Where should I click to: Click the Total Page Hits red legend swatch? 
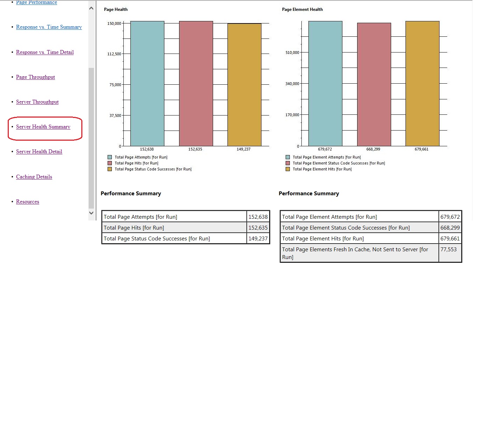[x=110, y=163]
